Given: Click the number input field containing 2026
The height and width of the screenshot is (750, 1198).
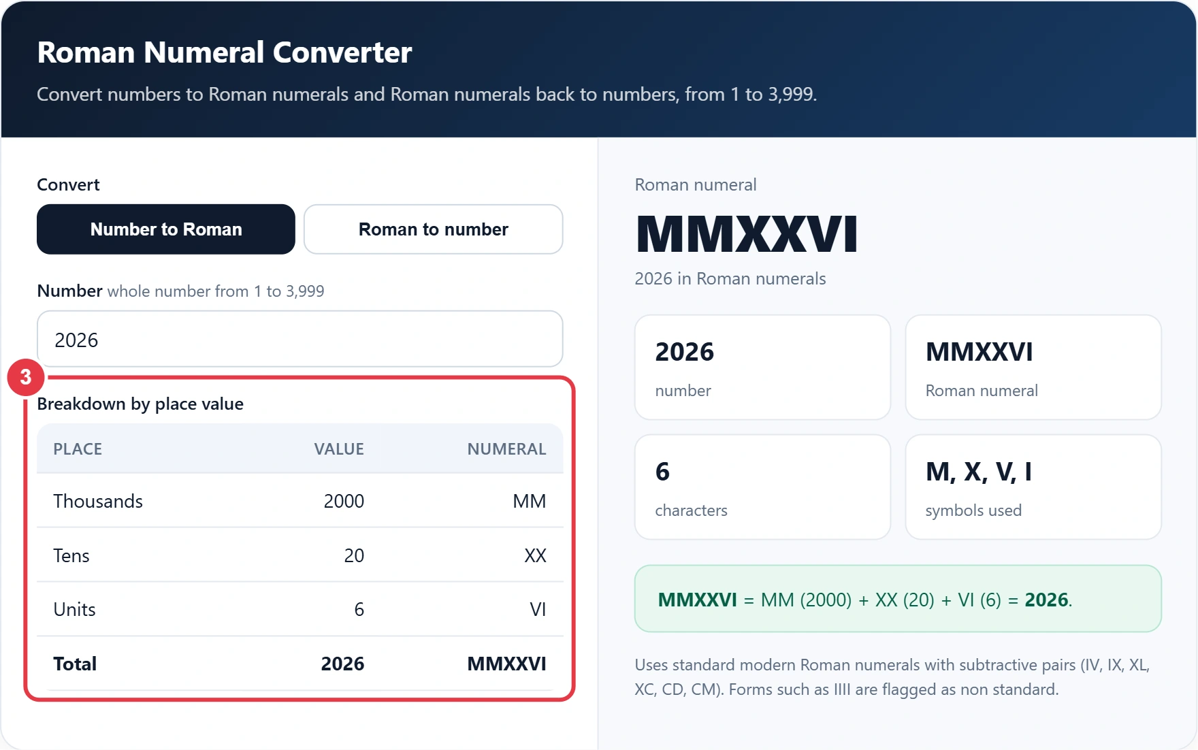Looking at the screenshot, I should (x=300, y=339).
